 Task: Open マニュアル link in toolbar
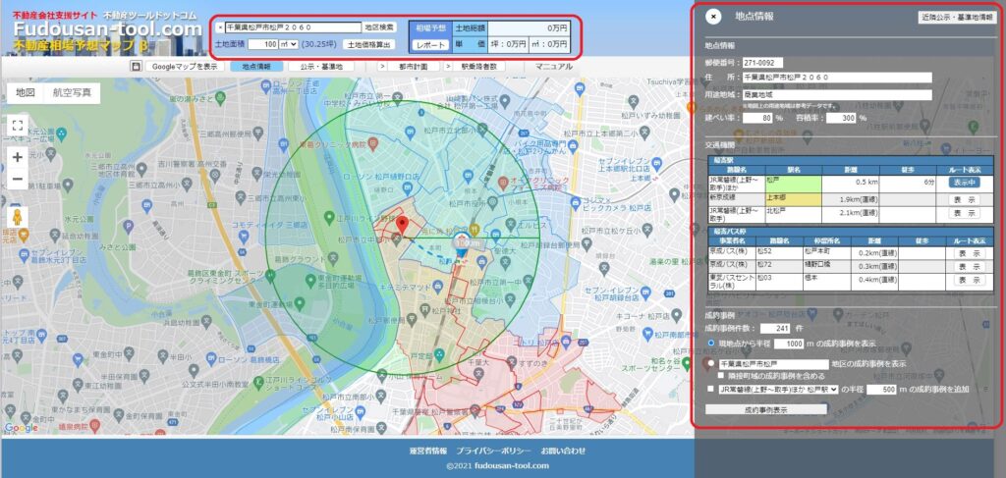pos(553,66)
